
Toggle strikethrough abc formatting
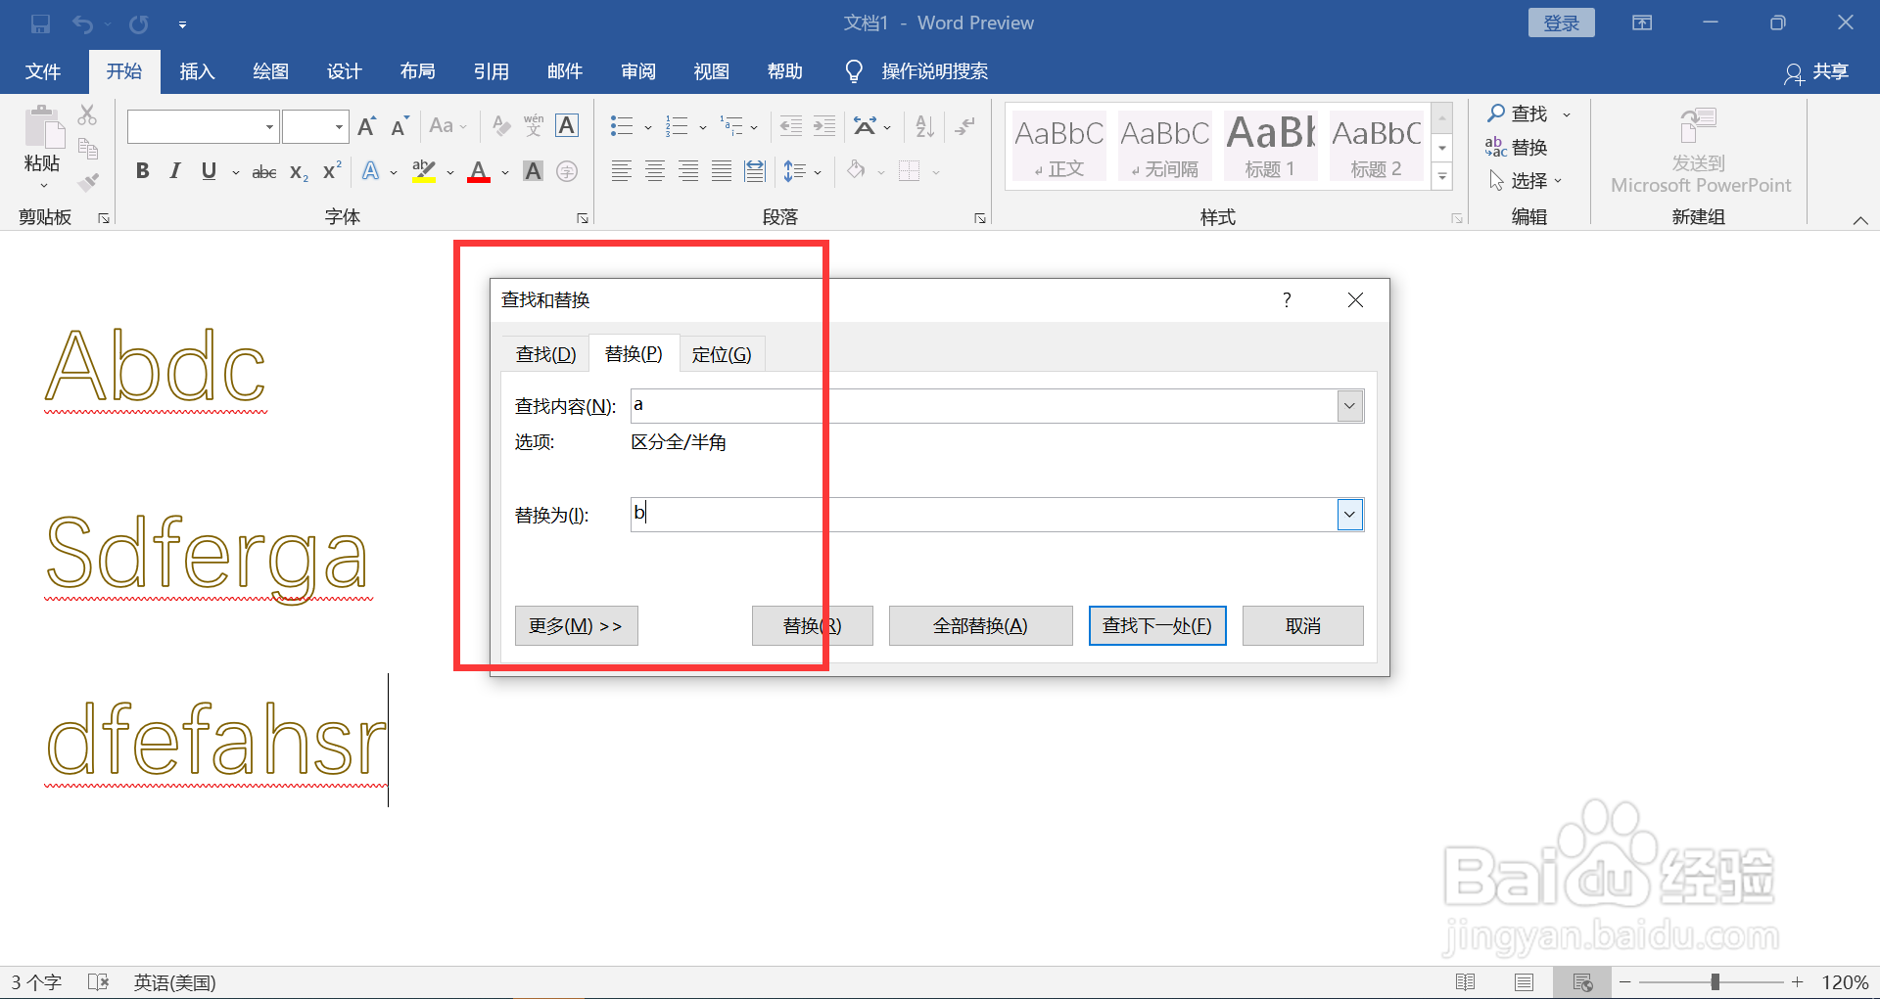point(264,172)
